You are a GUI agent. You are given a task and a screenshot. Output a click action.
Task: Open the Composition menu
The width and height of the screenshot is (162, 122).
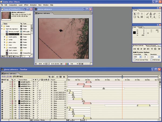point(12,5)
